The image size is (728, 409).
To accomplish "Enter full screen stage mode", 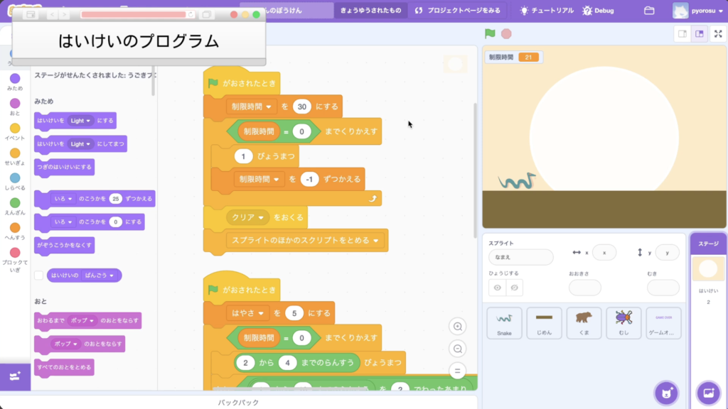I will pos(717,33).
